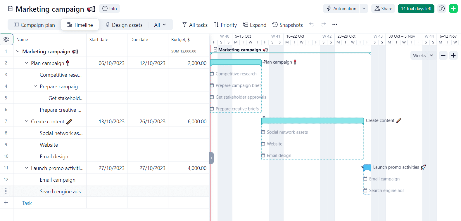Click the 14 trial days left button
Screen dimensions: 461x221
tap(416, 8)
